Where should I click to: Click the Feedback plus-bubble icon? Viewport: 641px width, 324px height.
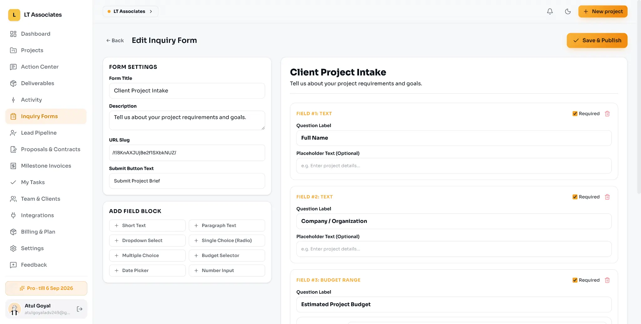13,265
